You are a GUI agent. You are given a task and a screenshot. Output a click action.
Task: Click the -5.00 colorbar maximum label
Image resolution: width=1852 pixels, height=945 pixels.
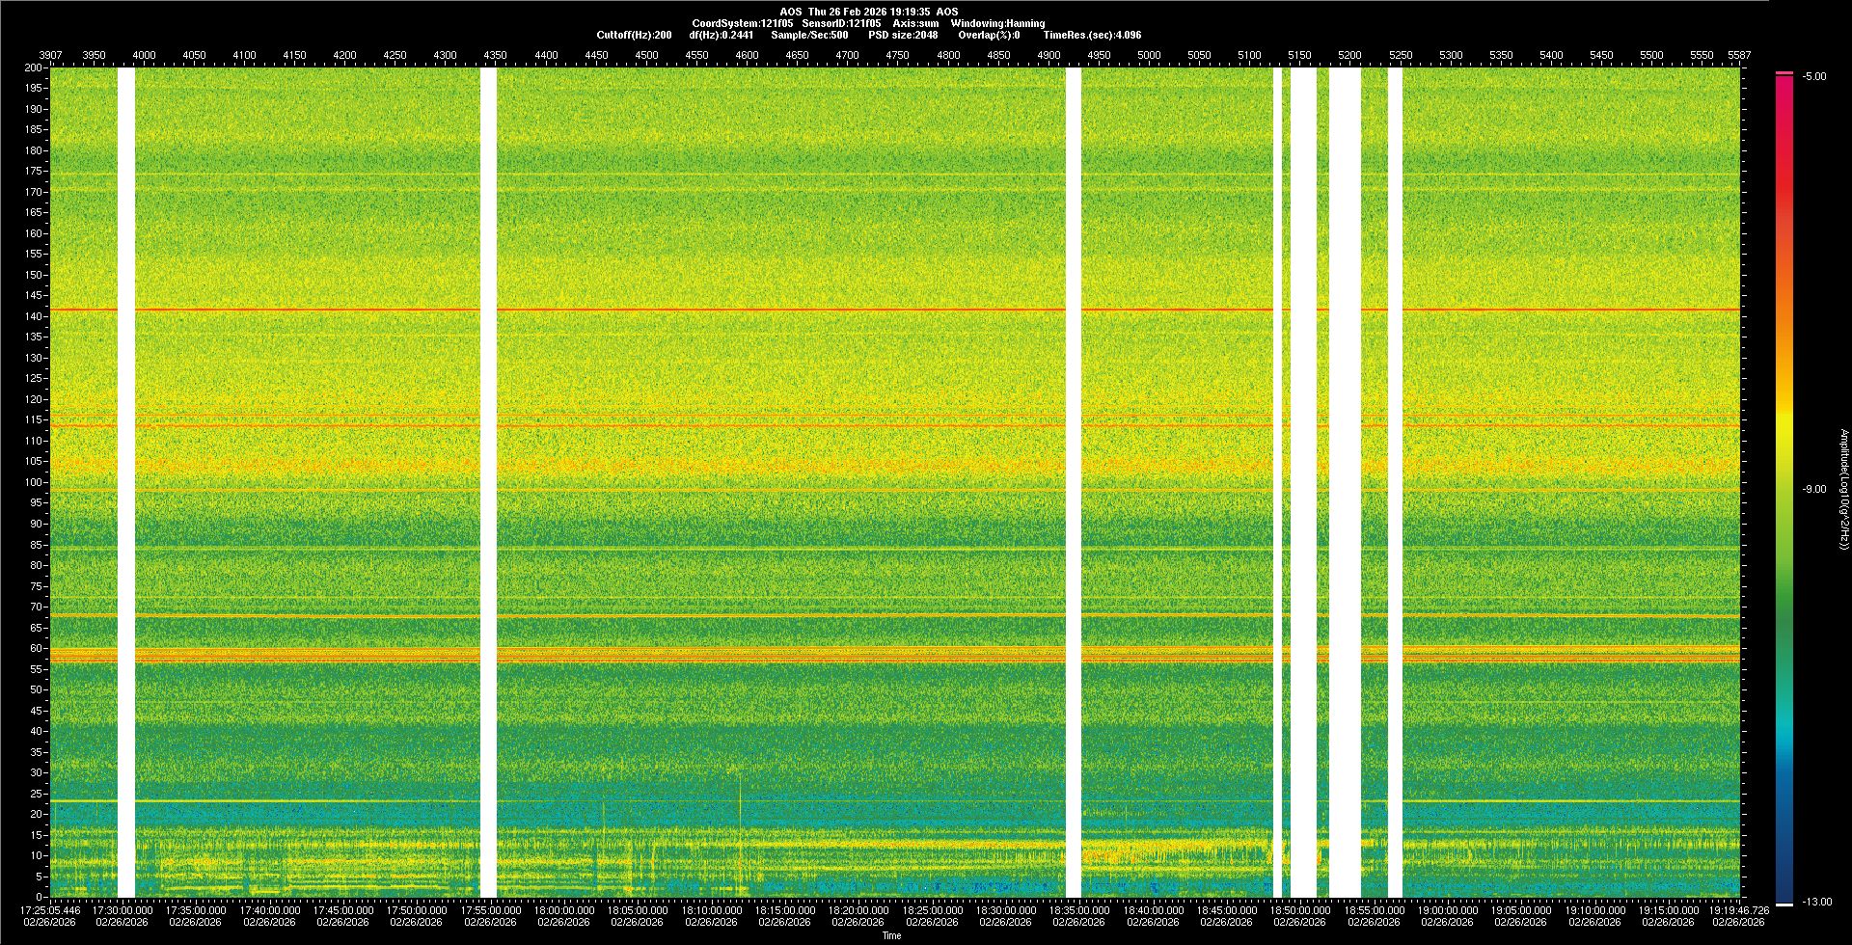pos(1813,76)
